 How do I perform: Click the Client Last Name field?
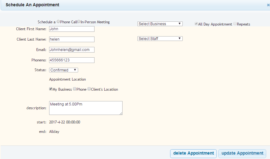click(72, 39)
